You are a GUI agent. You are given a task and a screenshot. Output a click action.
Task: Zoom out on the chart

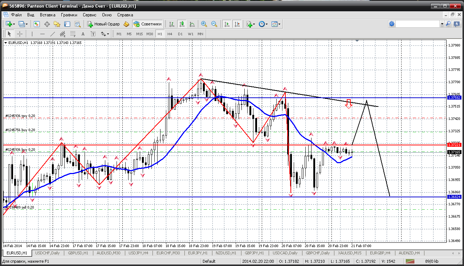coord(214,24)
